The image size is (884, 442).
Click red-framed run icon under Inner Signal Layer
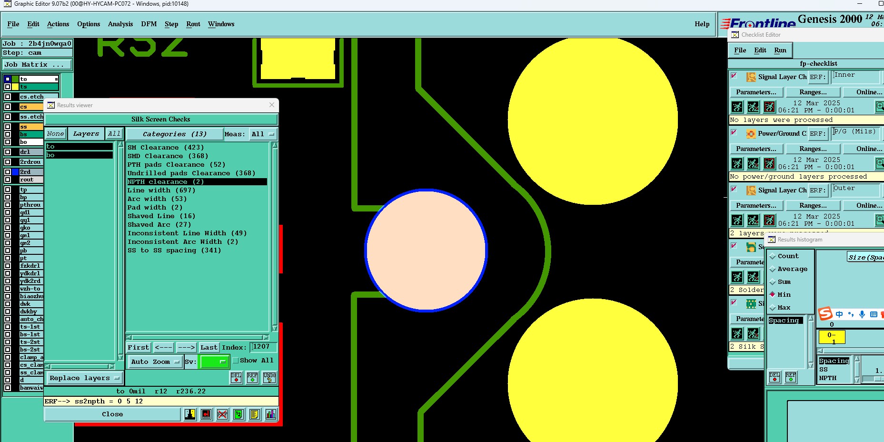click(x=769, y=107)
